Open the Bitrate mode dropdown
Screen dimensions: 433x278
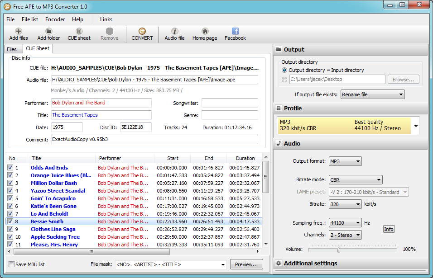[356, 180]
